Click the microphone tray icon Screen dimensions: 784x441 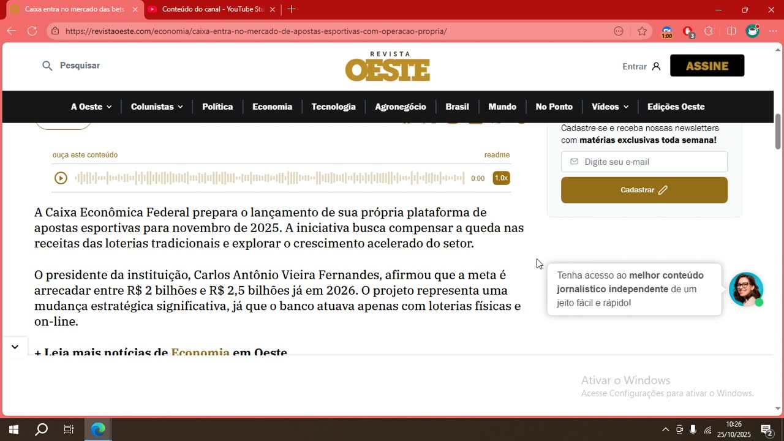693,430
